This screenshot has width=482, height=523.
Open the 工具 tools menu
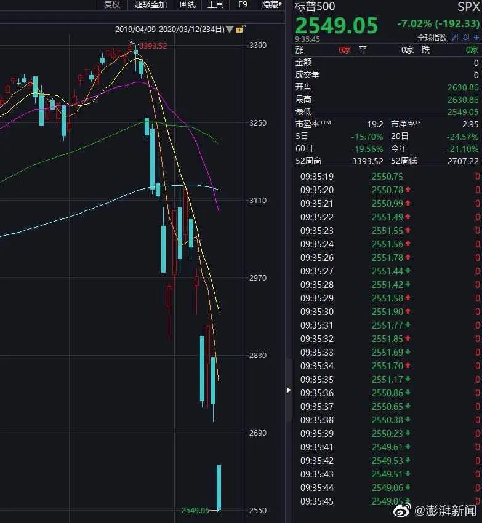(x=215, y=5)
